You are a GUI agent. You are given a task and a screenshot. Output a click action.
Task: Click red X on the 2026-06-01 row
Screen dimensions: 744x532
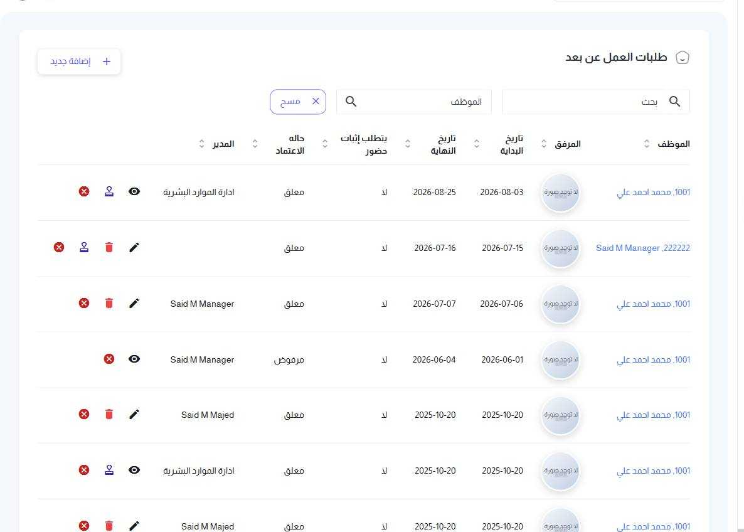click(109, 359)
